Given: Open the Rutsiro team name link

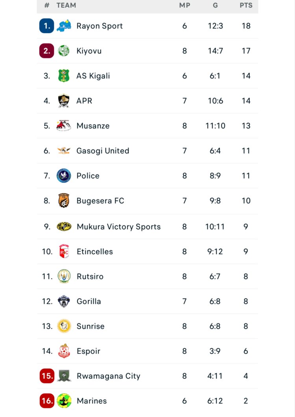Looking at the screenshot, I should pos(90,276).
